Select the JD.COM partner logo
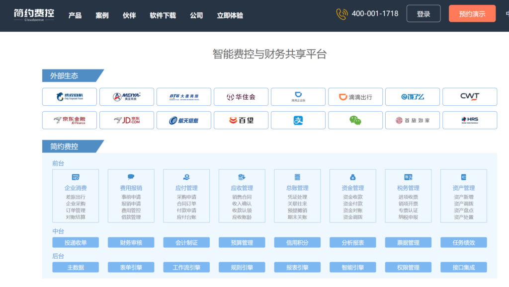This screenshot has width=509, height=287. tap(126, 120)
